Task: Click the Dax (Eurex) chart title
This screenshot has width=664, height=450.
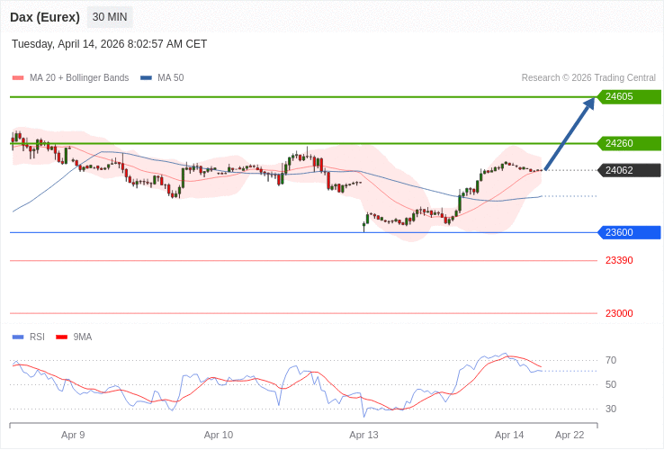Action: pyautogui.click(x=45, y=17)
